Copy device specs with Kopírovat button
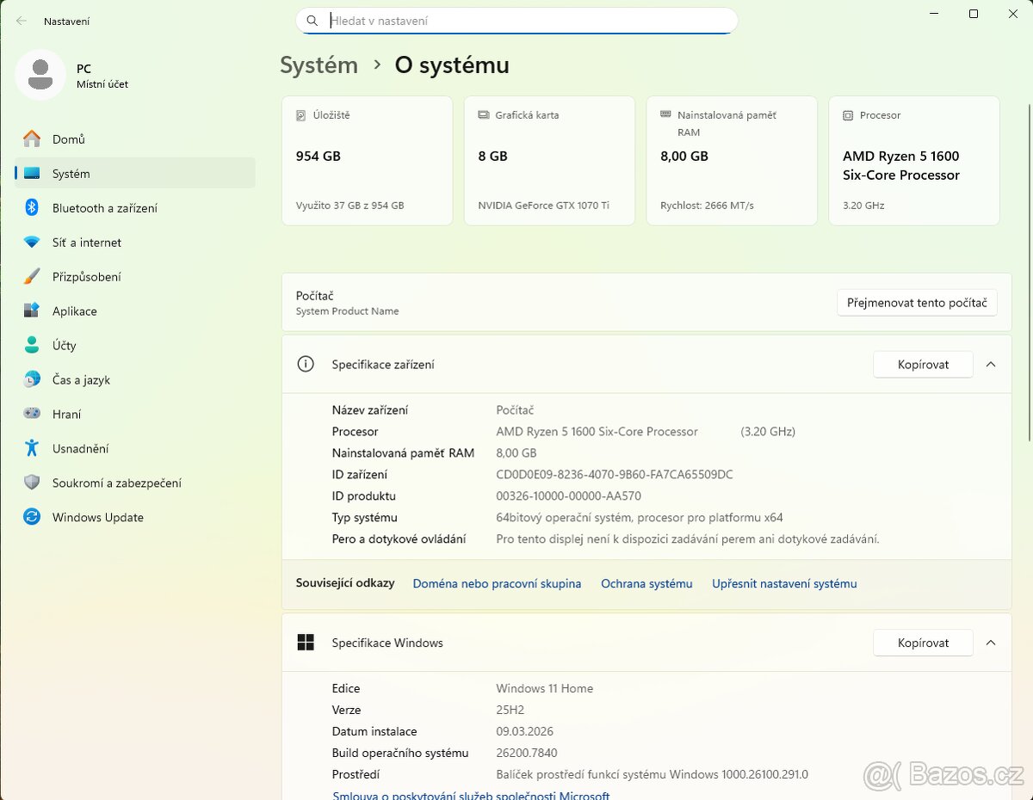Screen dimensions: 1033x800 pyautogui.click(x=923, y=365)
